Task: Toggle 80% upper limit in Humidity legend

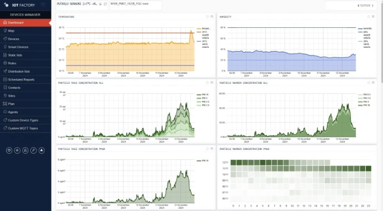Action: (x=365, y=35)
